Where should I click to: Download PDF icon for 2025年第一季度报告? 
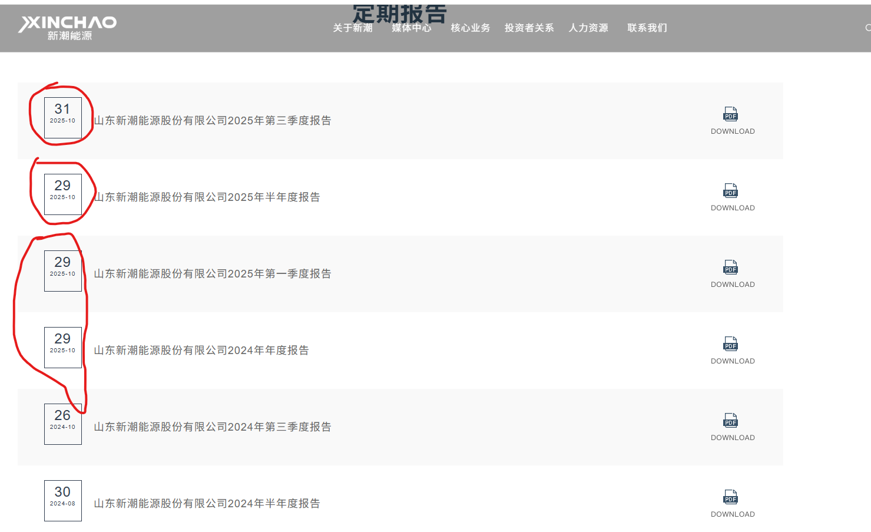pyautogui.click(x=731, y=267)
